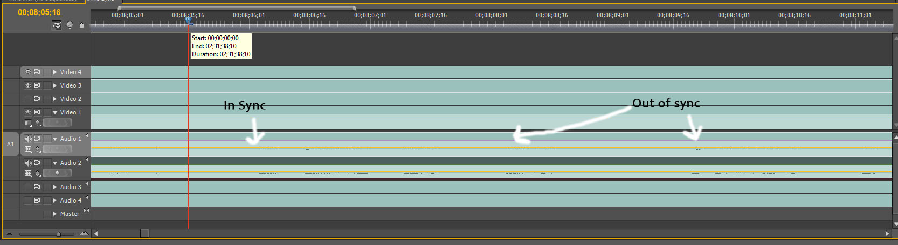Viewport: 898px width, 245px height.
Task: Click the Set Encore Chapter Marker icon
Action: (x=70, y=25)
